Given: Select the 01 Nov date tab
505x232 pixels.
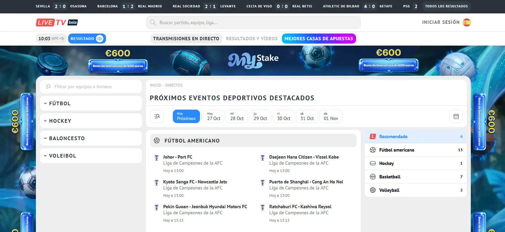Looking at the screenshot, I should tap(331, 116).
